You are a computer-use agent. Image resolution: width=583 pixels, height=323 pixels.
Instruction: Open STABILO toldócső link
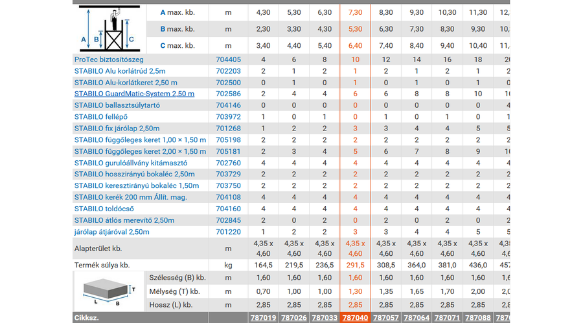[x=104, y=209]
